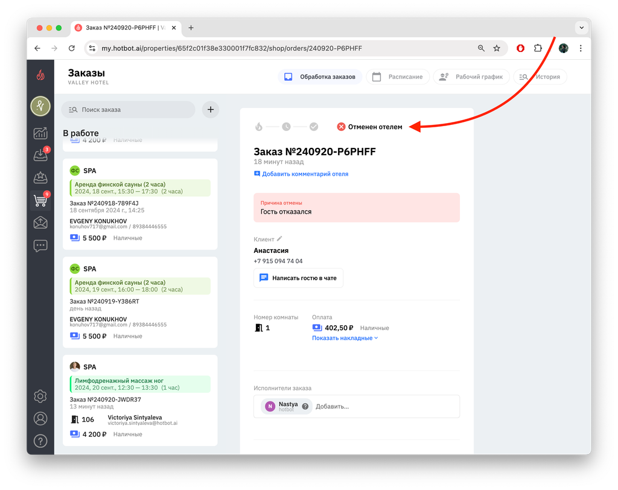
Task: Switch to Обработка заказов tab
Action: point(320,77)
